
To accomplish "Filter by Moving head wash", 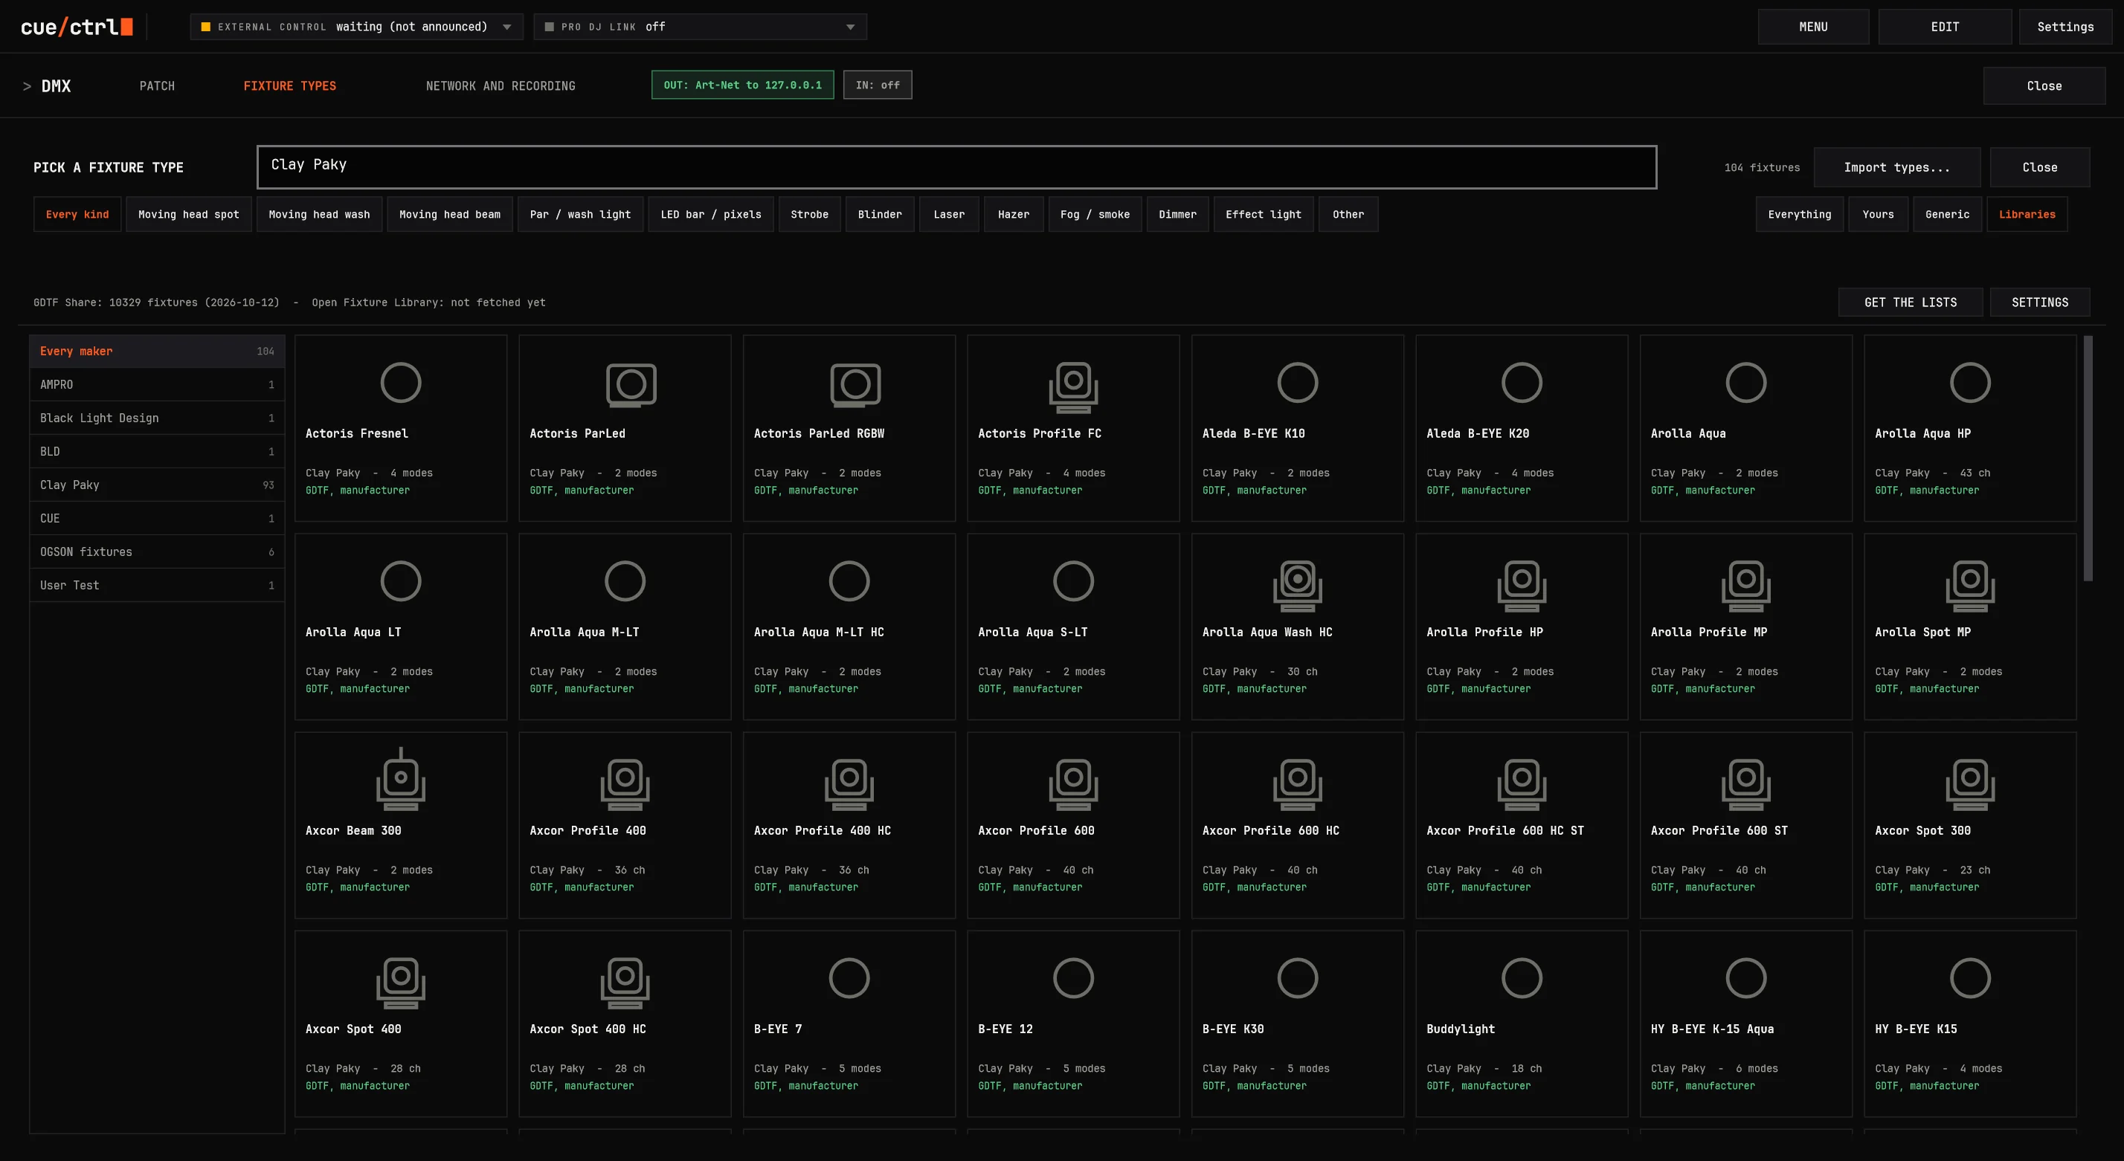I will coord(319,214).
